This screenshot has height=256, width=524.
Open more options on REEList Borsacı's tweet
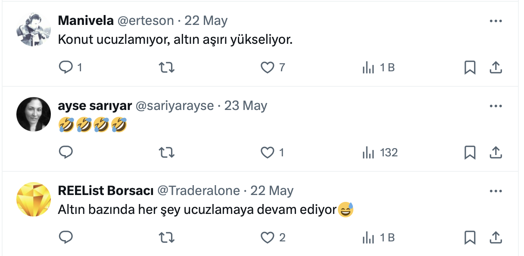[x=496, y=191]
